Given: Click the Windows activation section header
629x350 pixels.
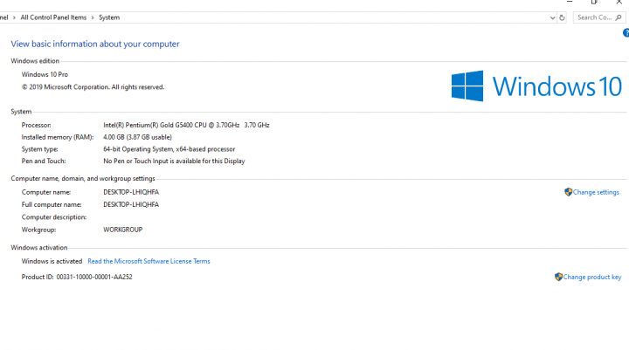Looking at the screenshot, I should (x=39, y=248).
